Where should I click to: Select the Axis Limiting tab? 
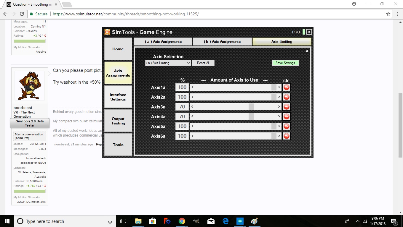282,42
